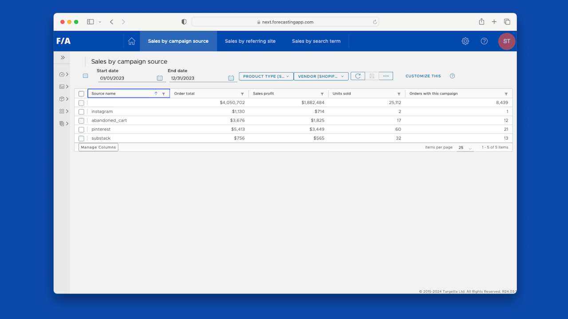Switch to Sales by referring site tab
This screenshot has width=568, height=319.
tap(250, 41)
